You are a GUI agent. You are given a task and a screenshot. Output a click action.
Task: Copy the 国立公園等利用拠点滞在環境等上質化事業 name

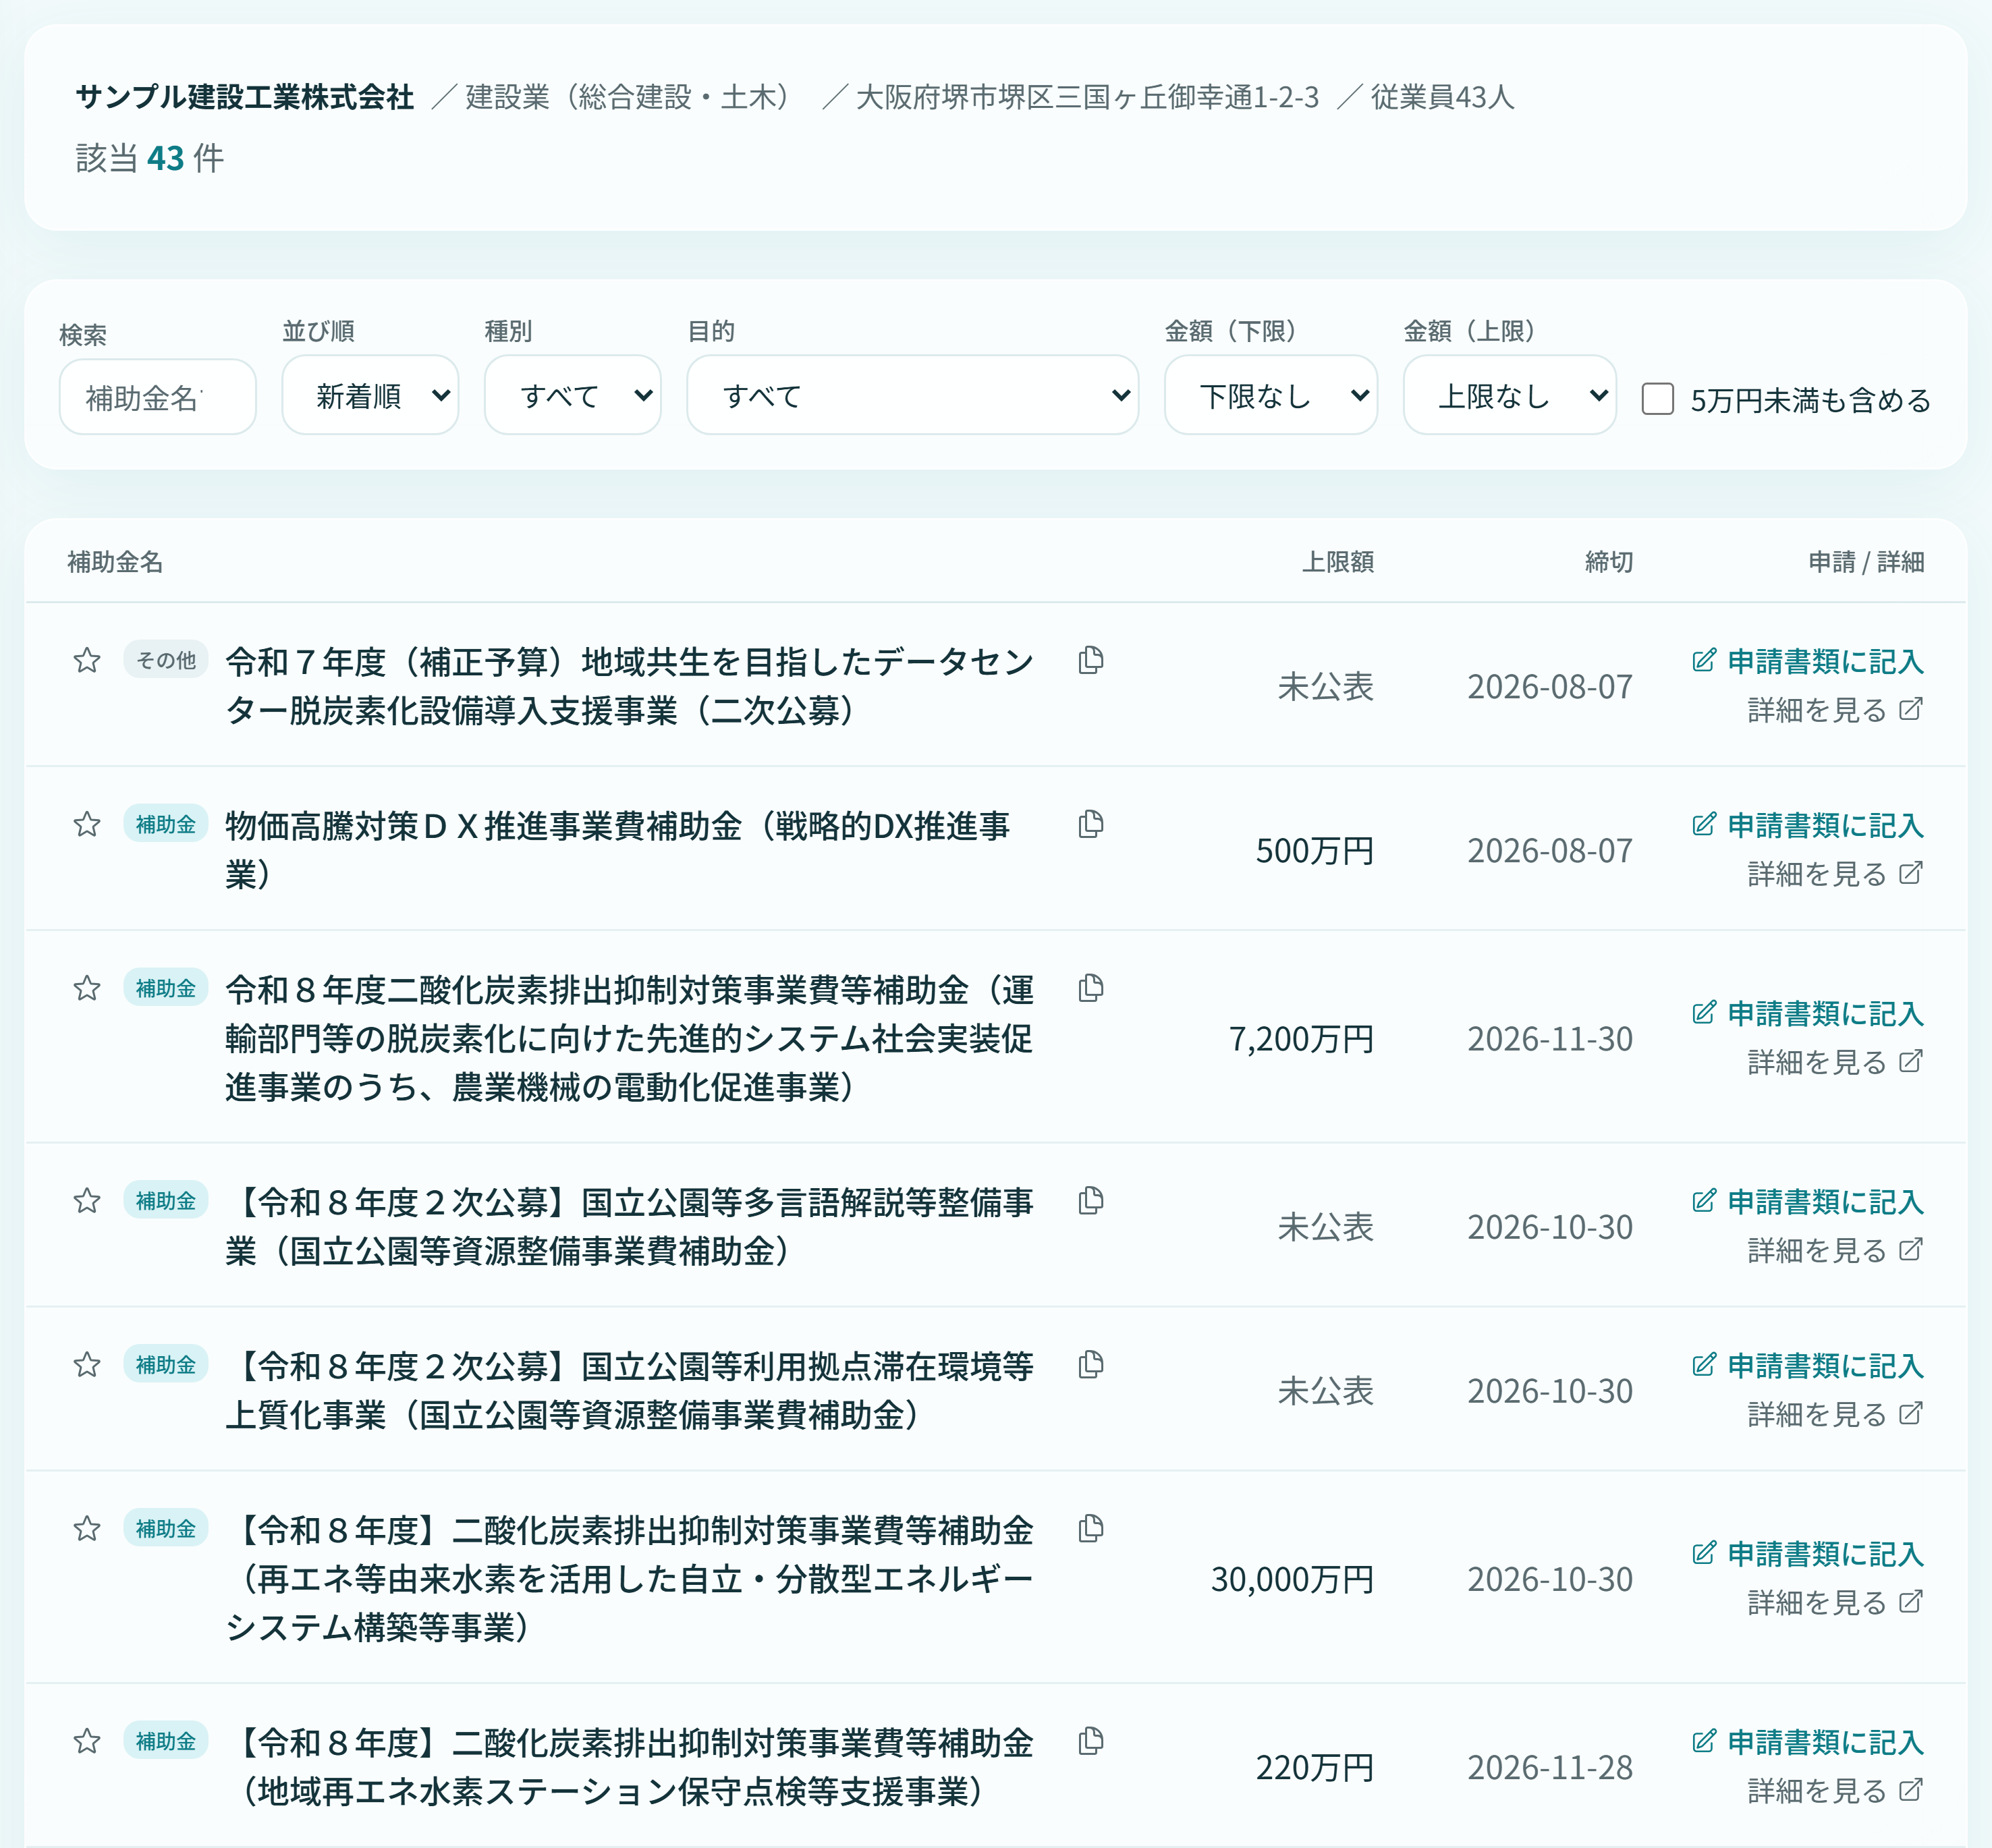click(x=1091, y=1364)
